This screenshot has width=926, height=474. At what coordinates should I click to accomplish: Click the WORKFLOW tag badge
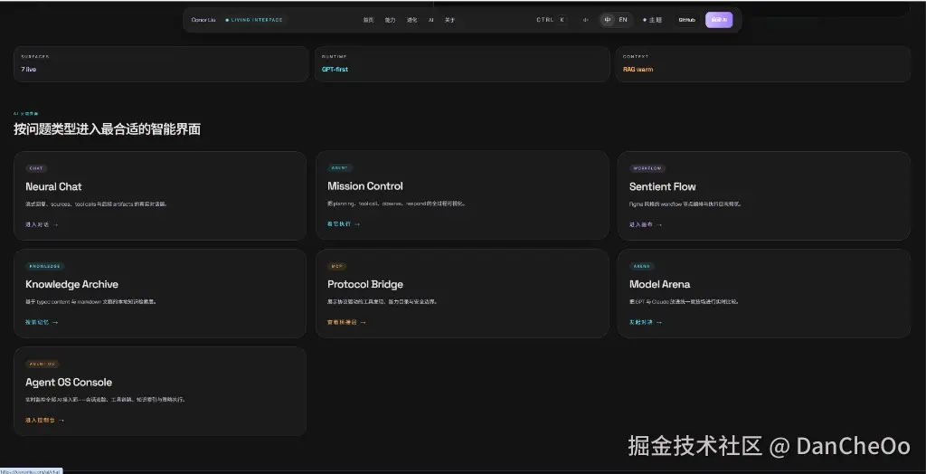(647, 168)
